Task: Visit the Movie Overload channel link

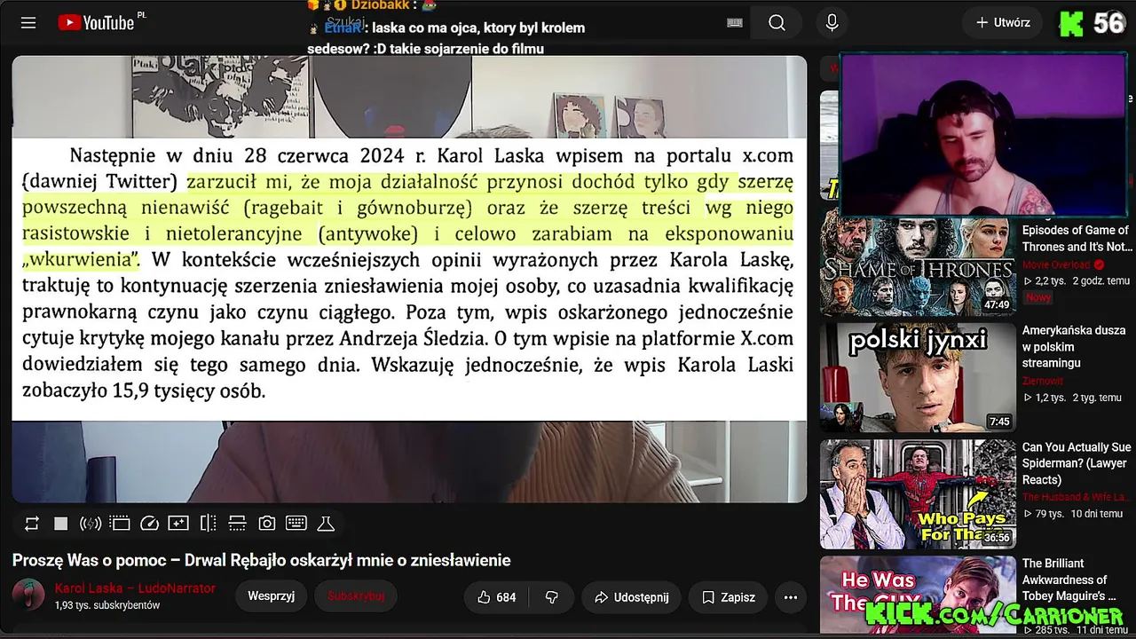Action: click(x=1057, y=264)
